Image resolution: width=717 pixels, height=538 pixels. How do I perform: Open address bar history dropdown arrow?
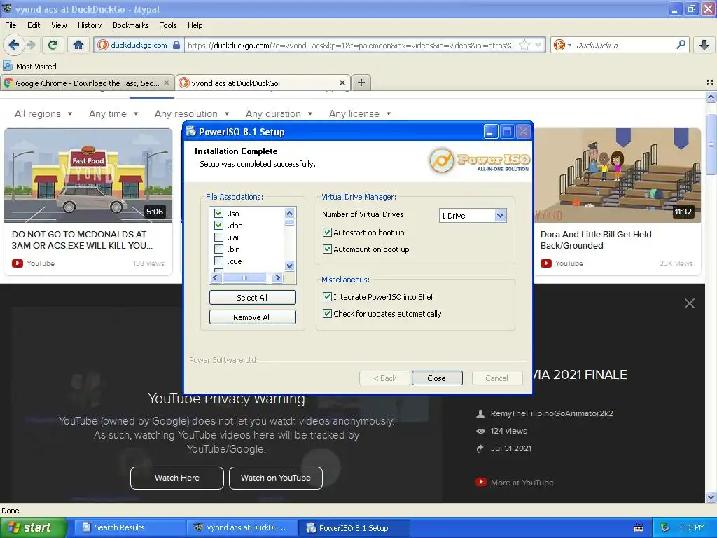[538, 45]
